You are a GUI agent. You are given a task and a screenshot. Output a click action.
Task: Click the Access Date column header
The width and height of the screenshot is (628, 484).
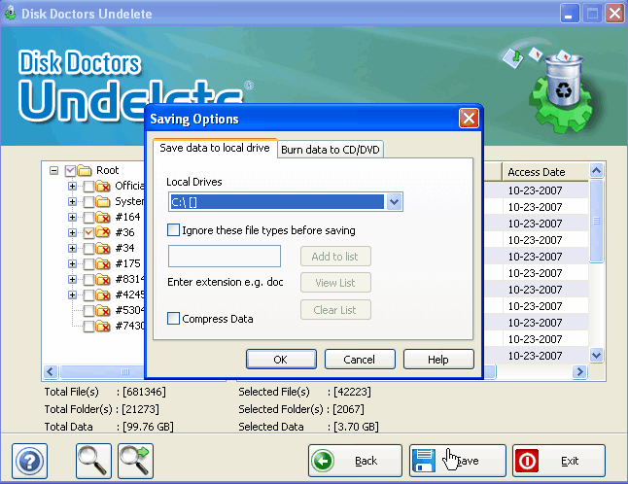[x=544, y=172]
